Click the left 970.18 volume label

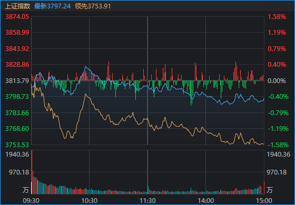point(19,172)
